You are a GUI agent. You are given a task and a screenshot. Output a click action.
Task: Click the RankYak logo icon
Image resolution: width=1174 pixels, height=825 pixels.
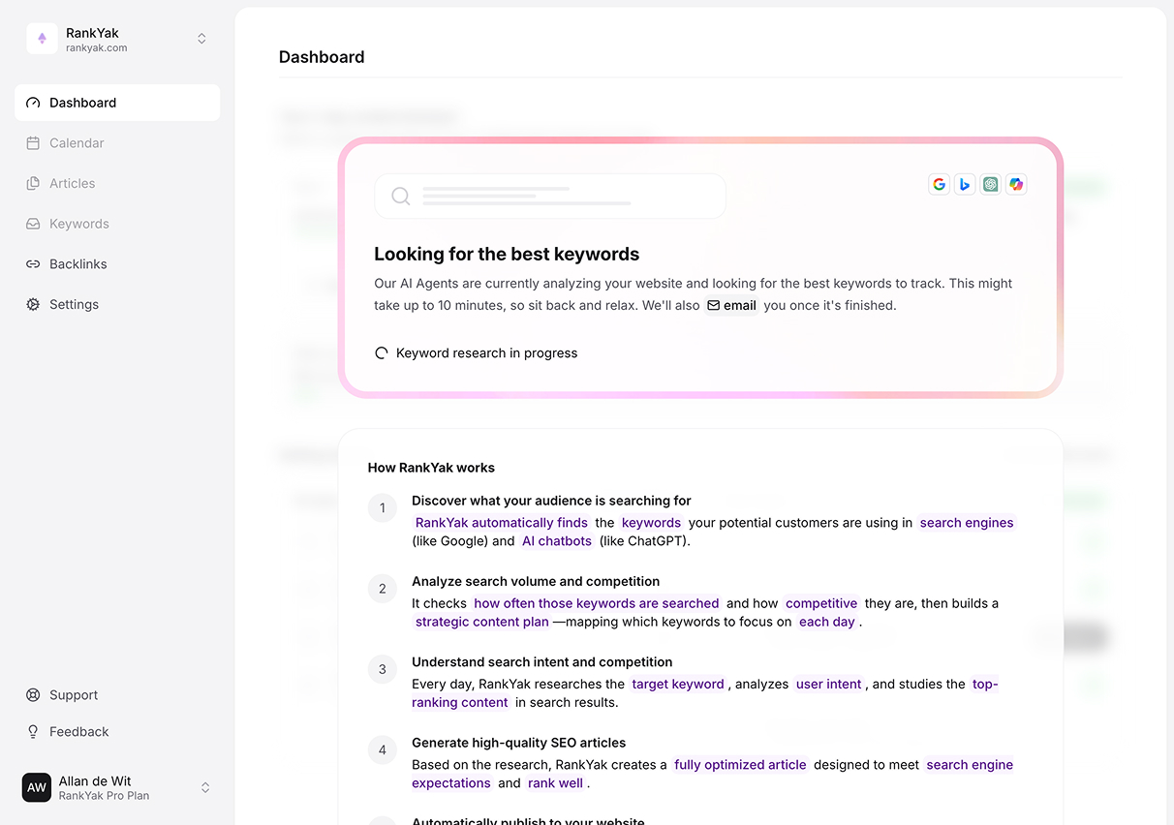tap(42, 39)
